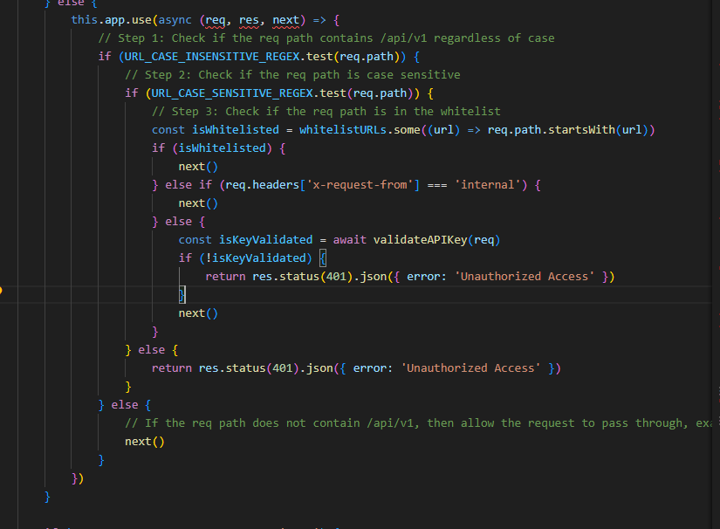This screenshot has height=529, width=720.
Task: Click next() under if (isWhitelisted)
Action: click(x=198, y=167)
